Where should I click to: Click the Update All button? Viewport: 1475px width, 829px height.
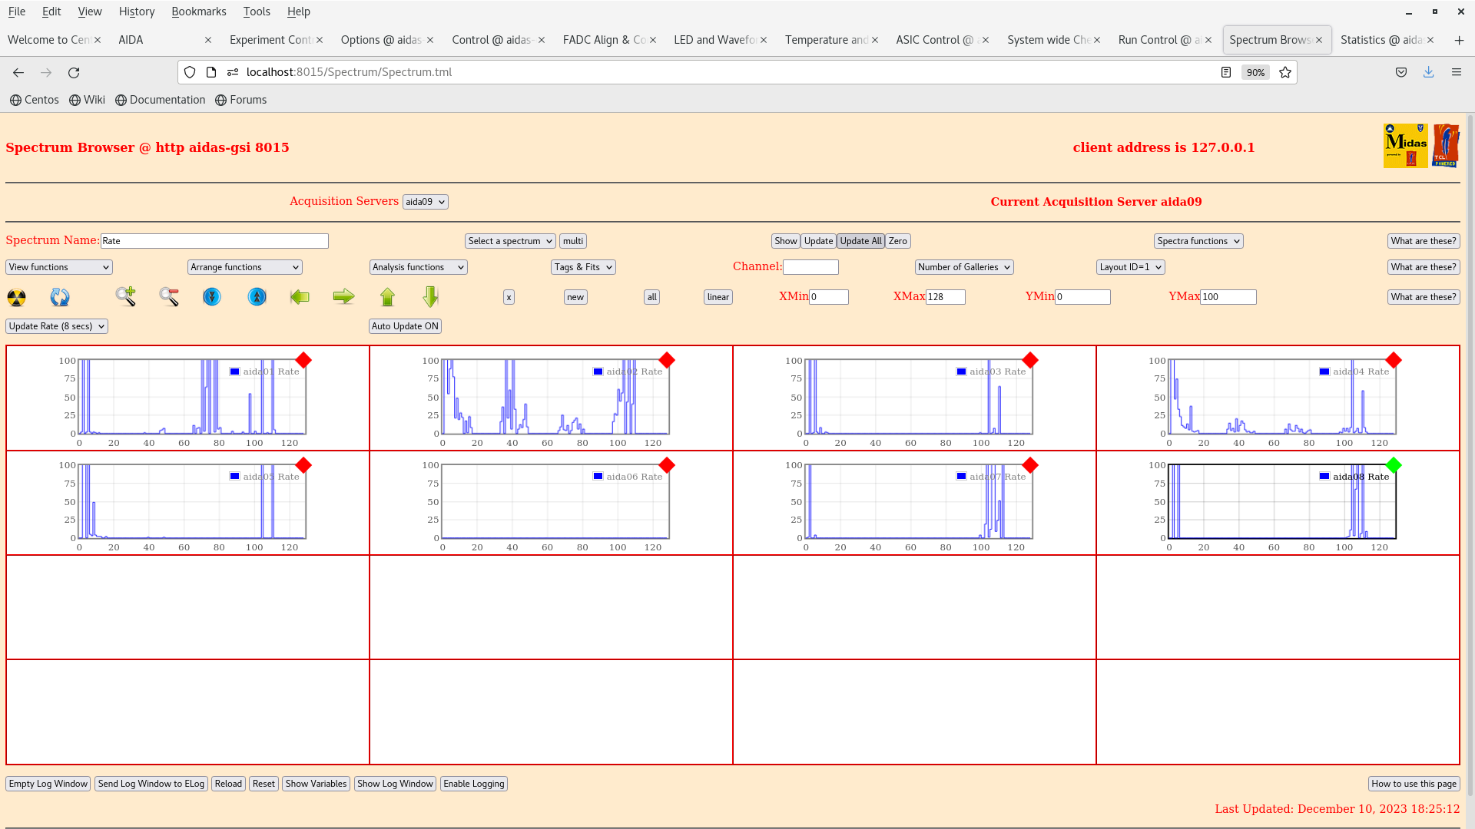[x=860, y=241]
